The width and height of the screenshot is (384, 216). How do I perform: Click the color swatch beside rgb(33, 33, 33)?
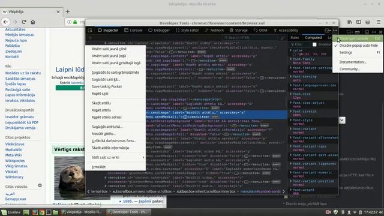coord(295,55)
